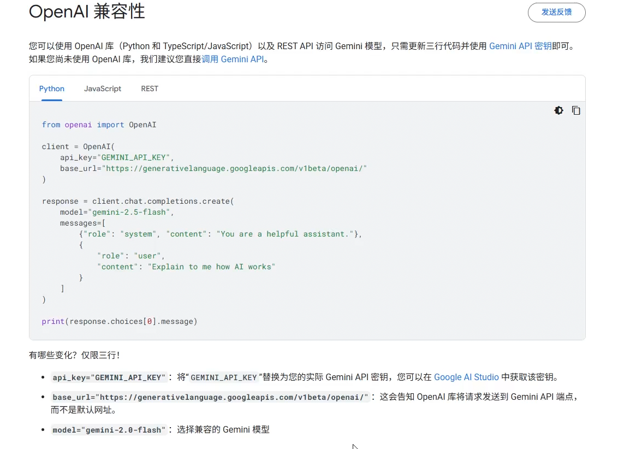Click the 'You are a helpful assistant.' string
636x449 pixels.
click(285, 234)
